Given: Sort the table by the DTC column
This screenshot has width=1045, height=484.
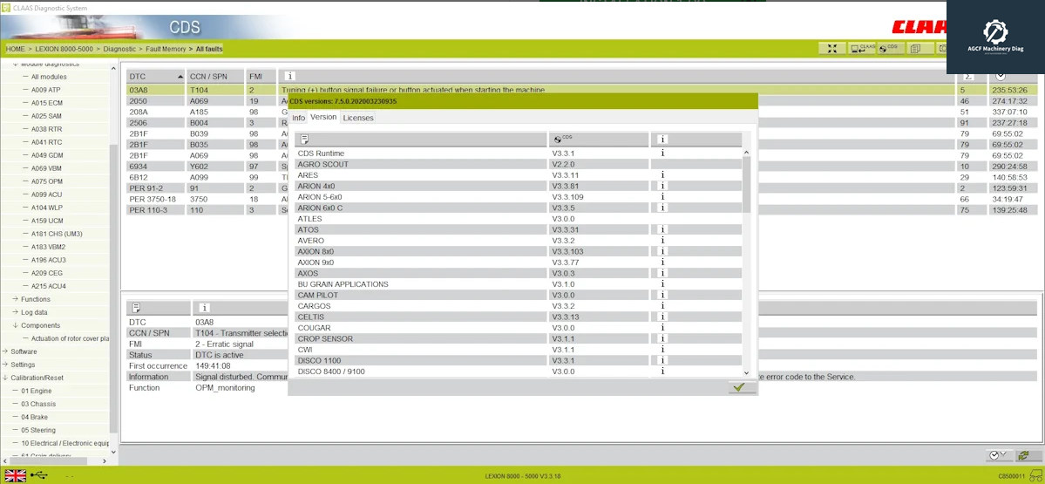Looking at the screenshot, I should point(155,77).
